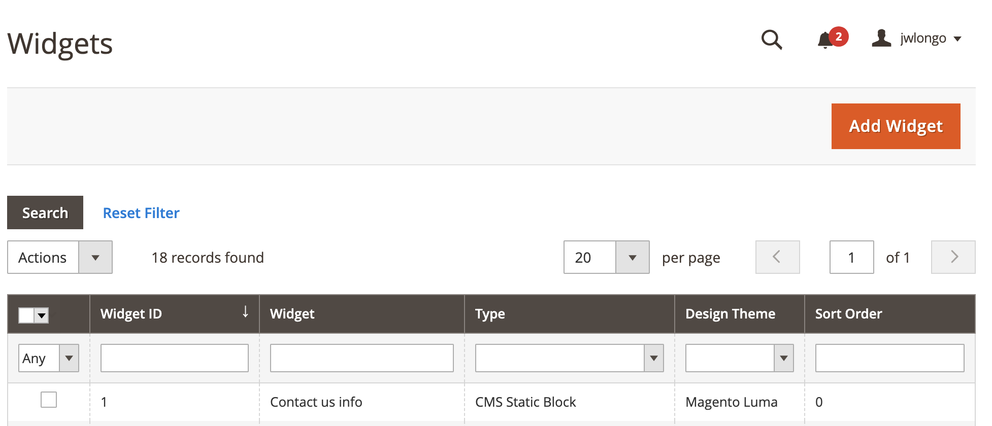This screenshot has width=992, height=426.
Task: Tick the checkbox for widget 1 row
Action: pos(49,400)
